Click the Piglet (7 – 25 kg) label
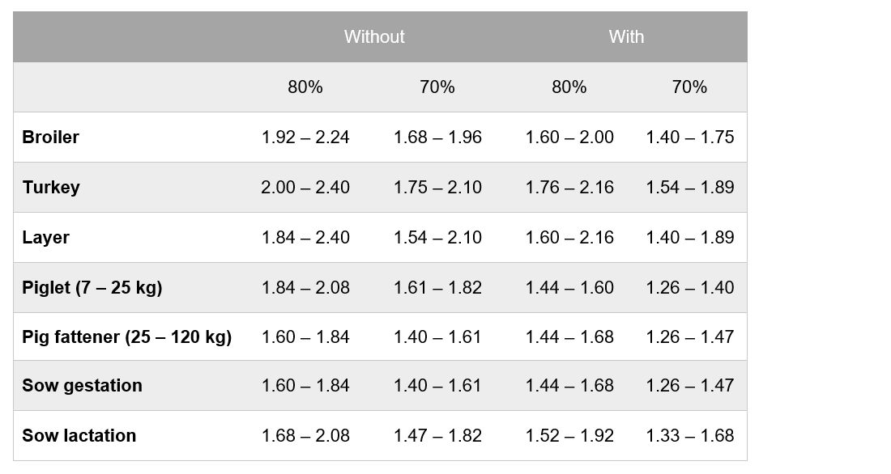The image size is (891, 474). [92, 288]
